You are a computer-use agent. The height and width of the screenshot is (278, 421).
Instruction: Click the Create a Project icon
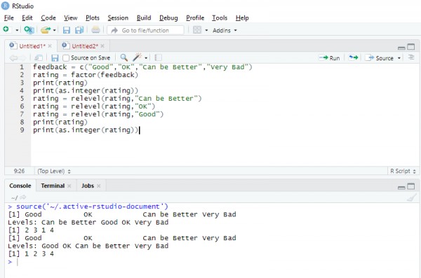(x=29, y=29)
